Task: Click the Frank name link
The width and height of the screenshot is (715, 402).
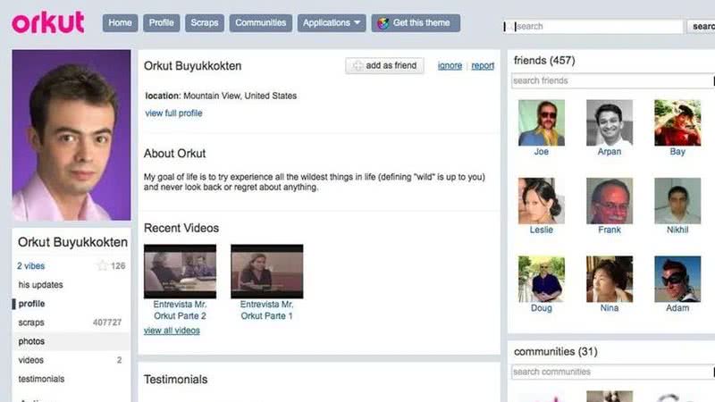Action: tap(610, 230)
